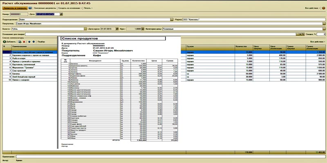Delete row with the red X icon
This screenshot has width=327, height=163.
tap(24, 41)
